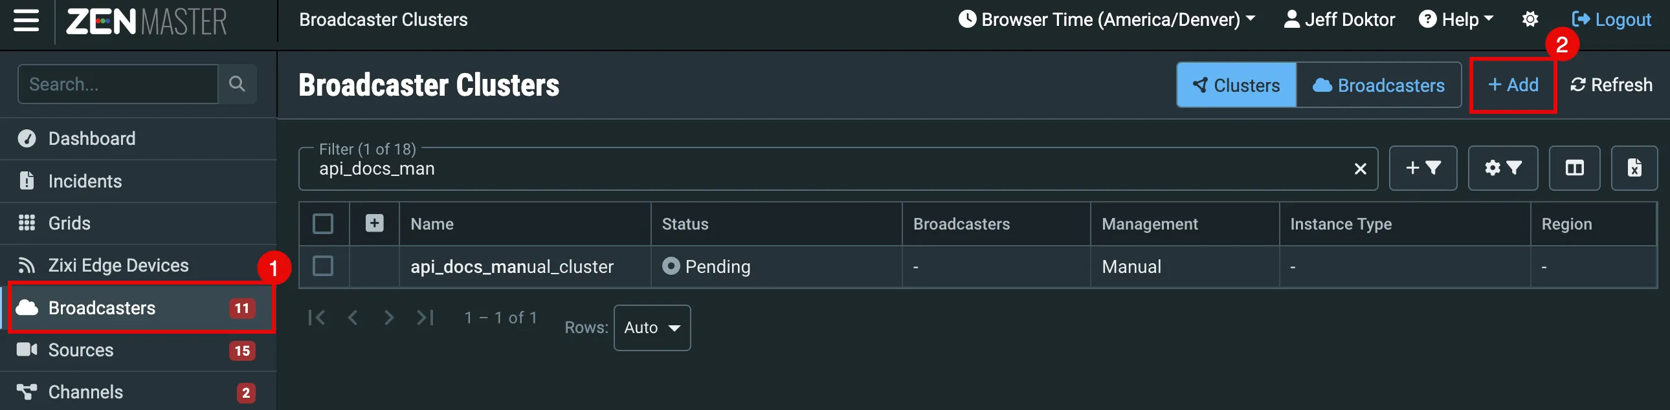
Task: Open the Jeff Doktor user profile
Action: click(x=1339, y=19)
